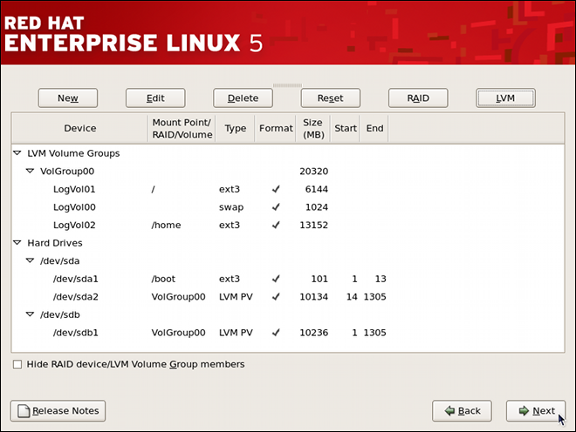Click the /home mount point cell
The height and width of the screenshot is (432, 576).
[x=166, y=226]
